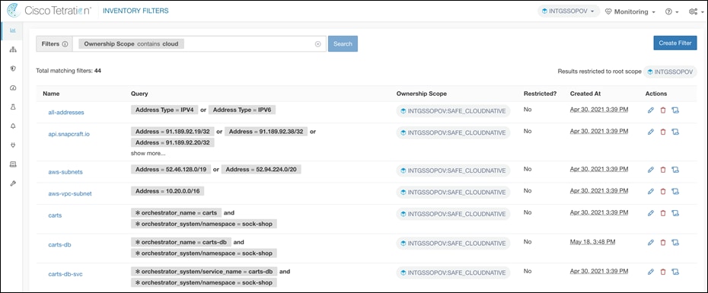Open the help question mark menu

(672, 11)
